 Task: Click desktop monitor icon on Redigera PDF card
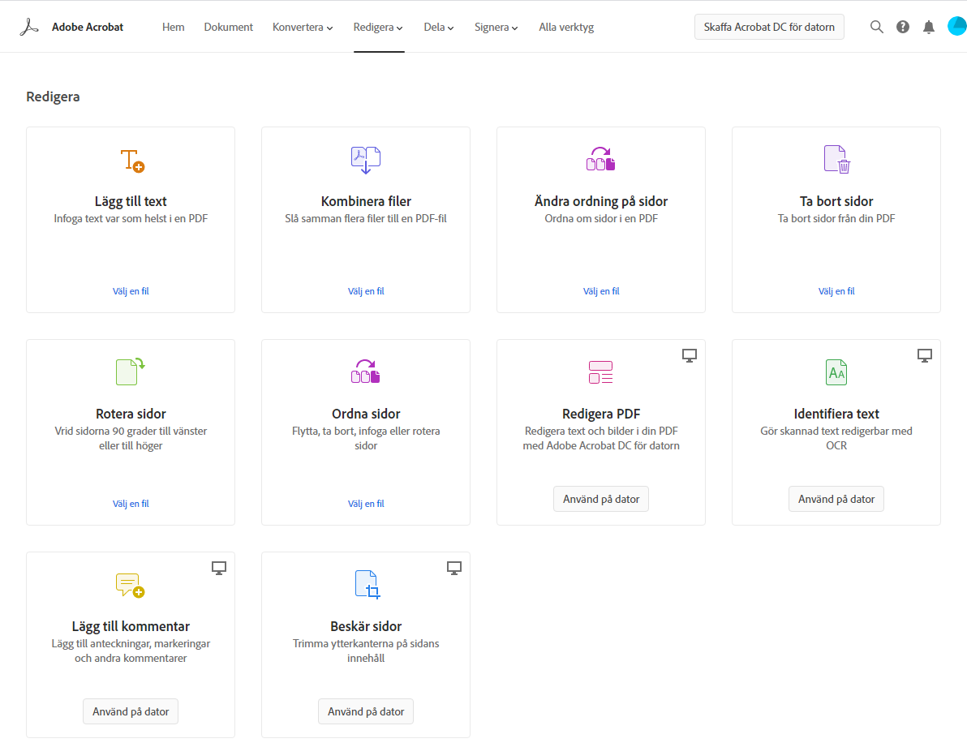tap(690, 356)
